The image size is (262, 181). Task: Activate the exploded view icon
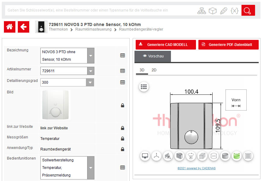(168, 156)
